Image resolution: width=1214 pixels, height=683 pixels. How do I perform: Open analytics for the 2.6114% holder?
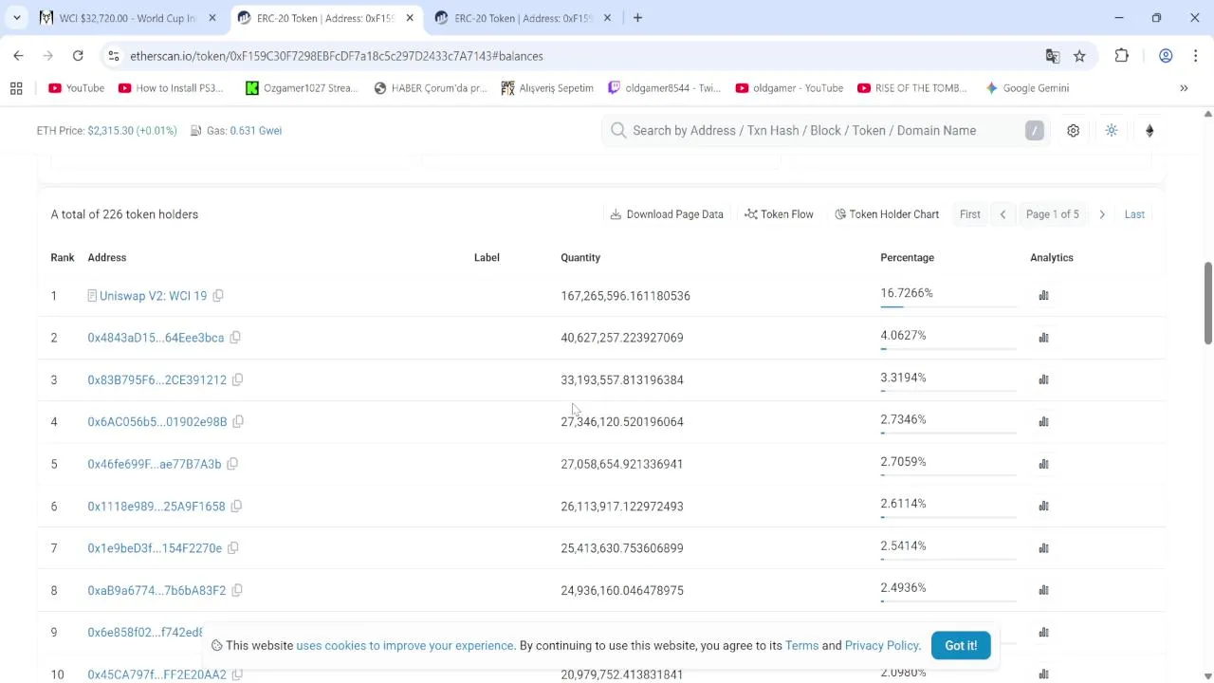tap(1043, 507)
